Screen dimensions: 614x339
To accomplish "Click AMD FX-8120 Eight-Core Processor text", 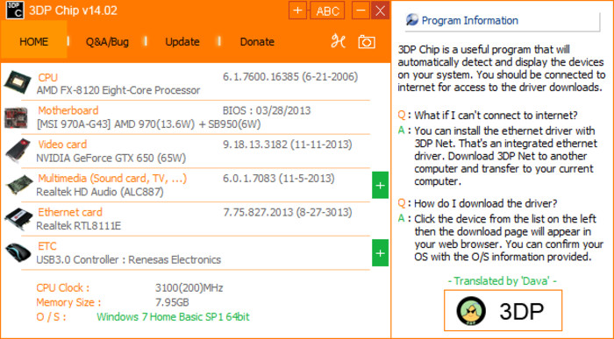I will click(118, 90).
